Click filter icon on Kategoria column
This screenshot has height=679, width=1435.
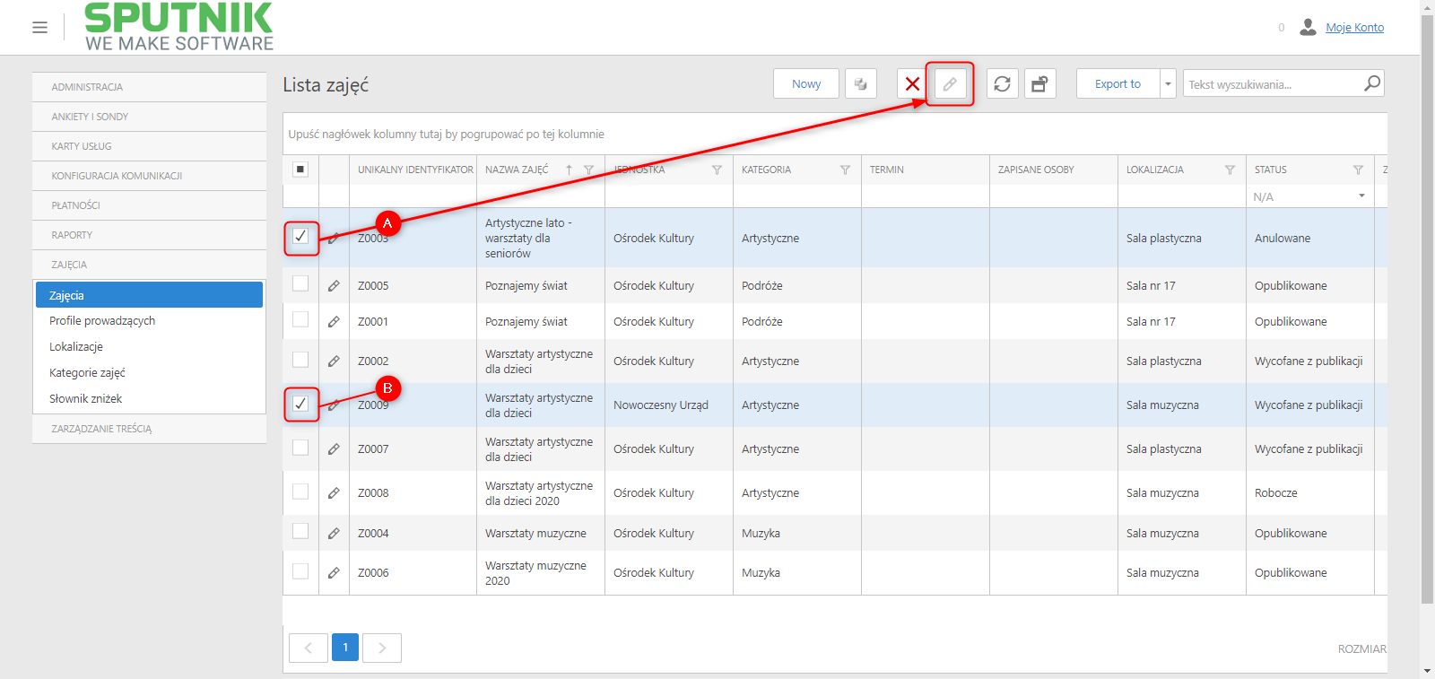(x=845, y=170)
